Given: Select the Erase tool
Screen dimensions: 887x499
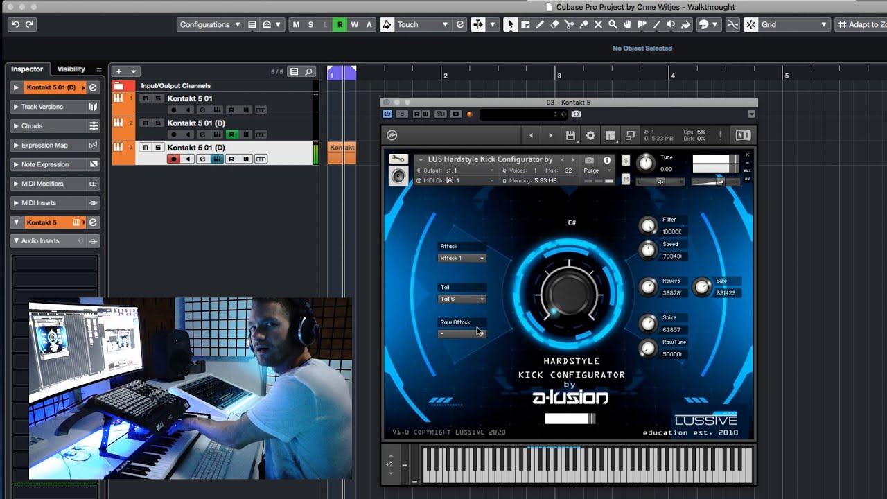Looking at the screenshot, I should coord(554,24).
